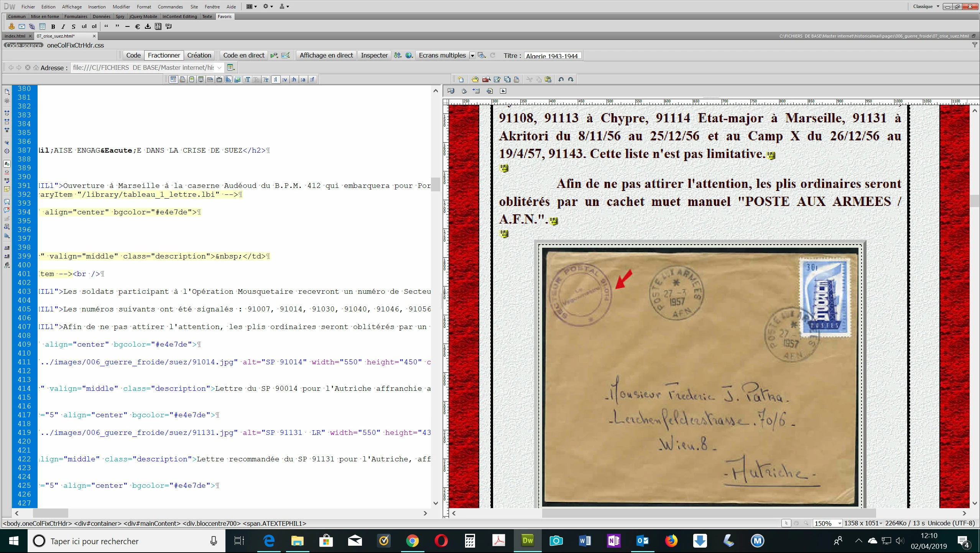The height and width of the screenshot is (553, 980).
Task: Click the Dreamweaver icon in taskbar
Action: pos(528,541)
